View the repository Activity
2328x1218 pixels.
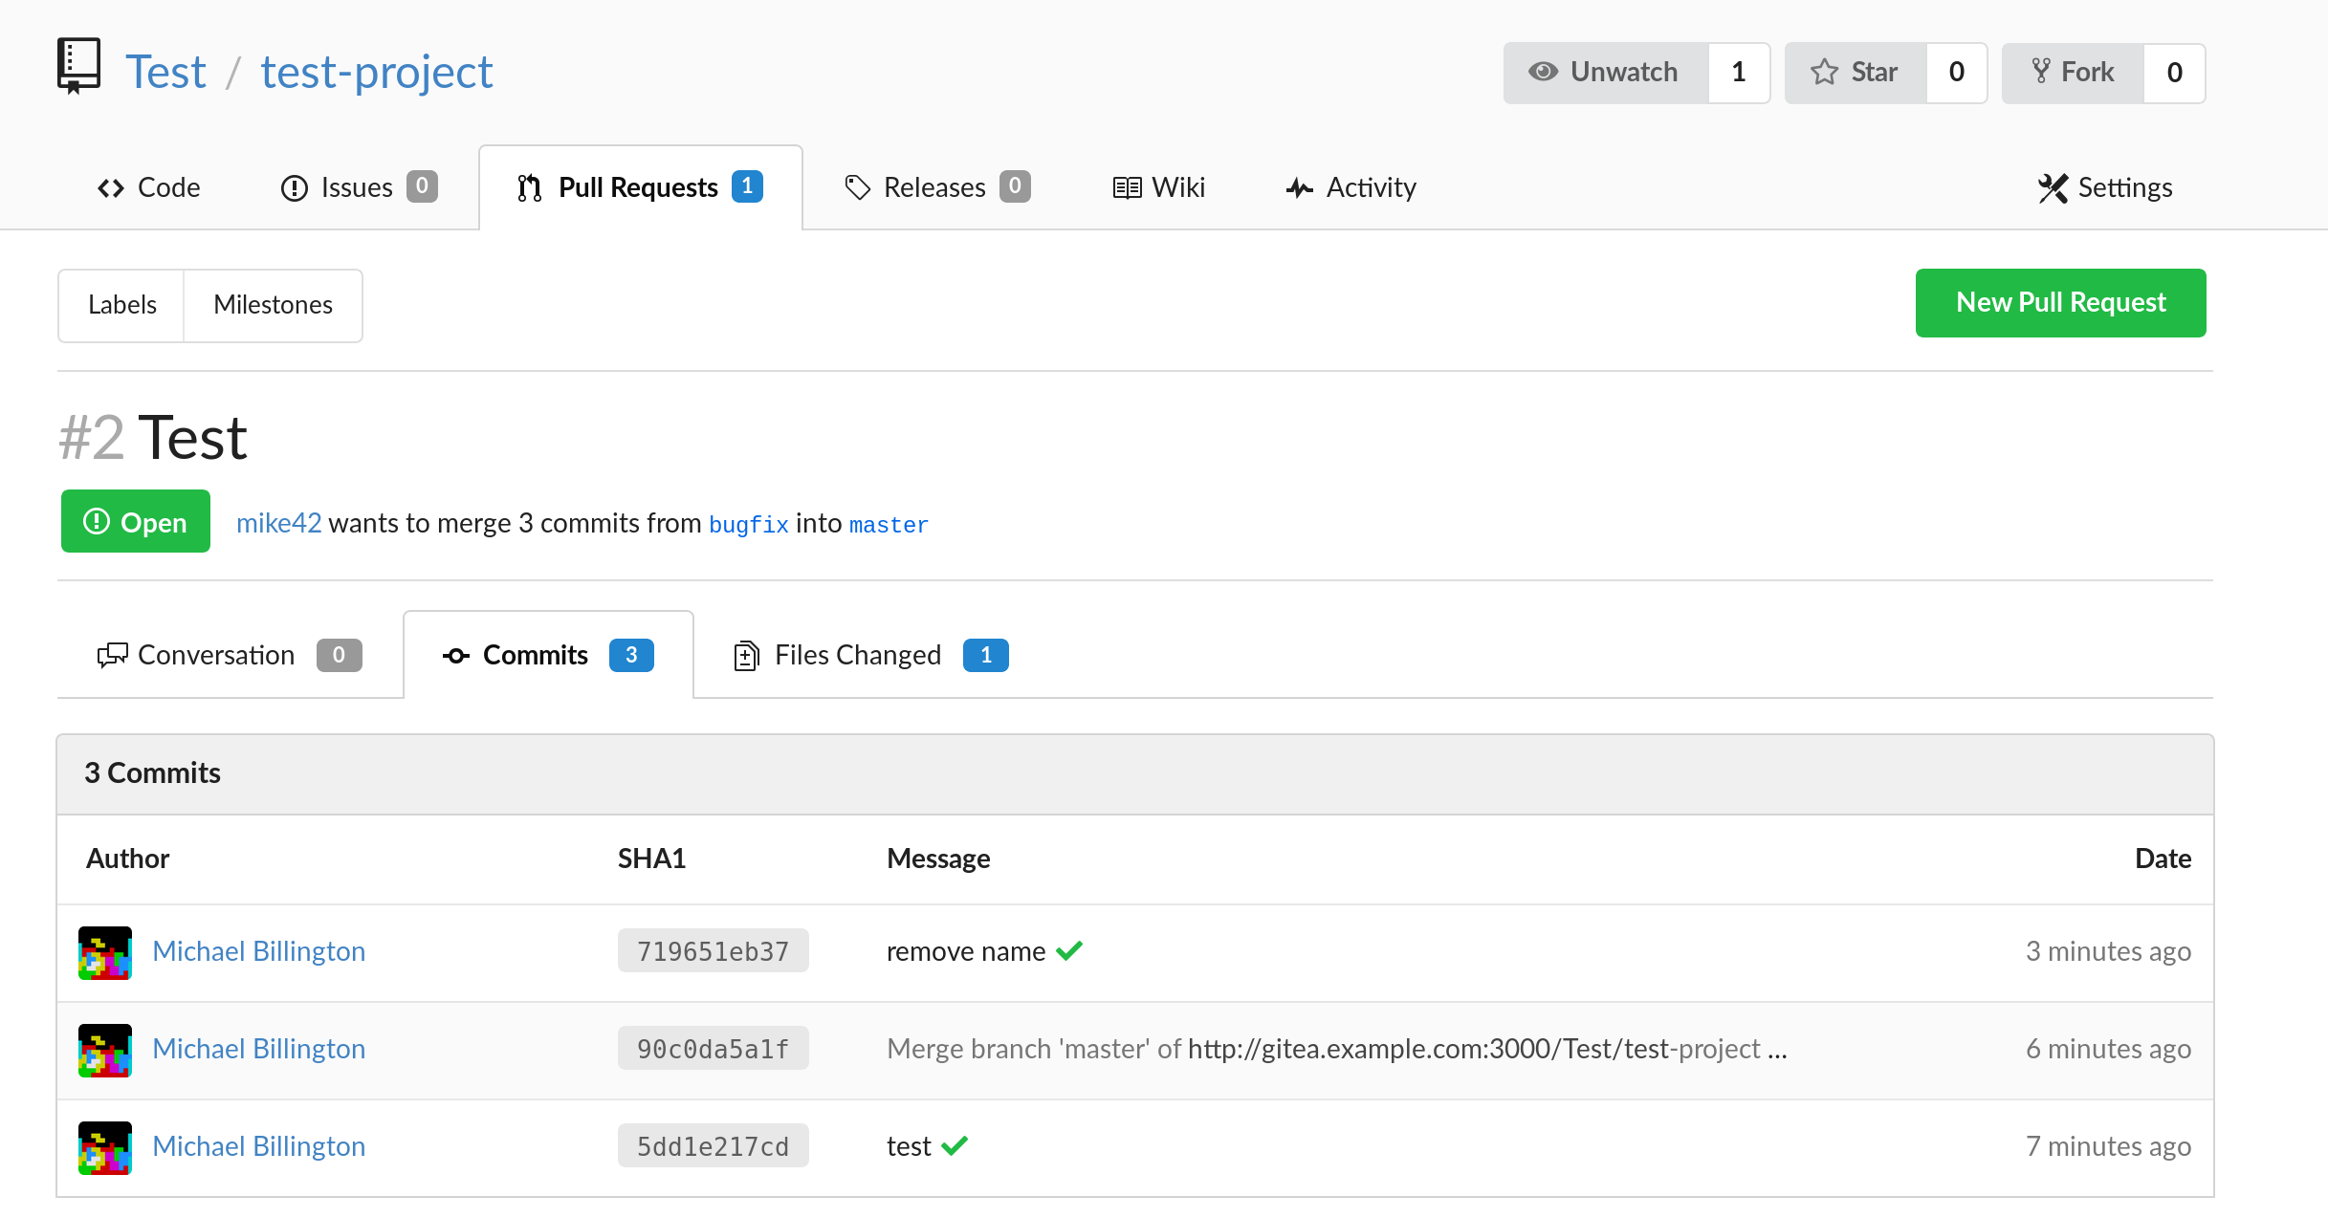point(1351,187)
